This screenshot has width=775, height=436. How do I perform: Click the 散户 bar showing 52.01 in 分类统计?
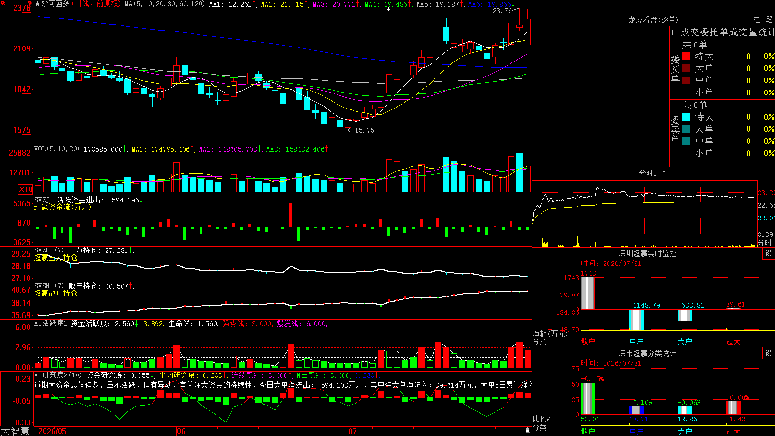pos(588,399)
